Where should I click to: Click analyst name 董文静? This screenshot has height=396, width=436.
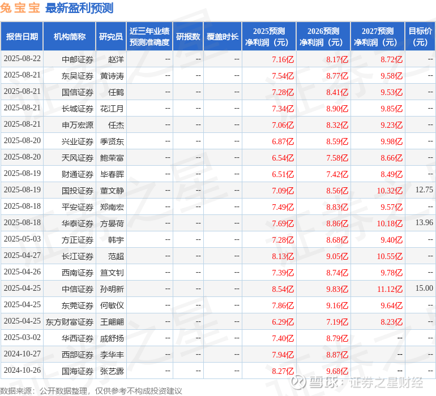(112, 191)
